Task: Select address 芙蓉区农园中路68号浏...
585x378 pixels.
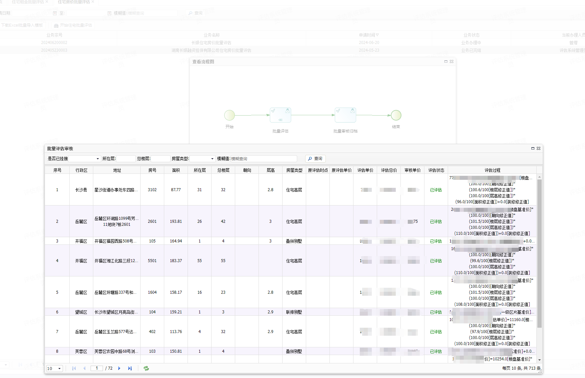Action: point(116,351)
